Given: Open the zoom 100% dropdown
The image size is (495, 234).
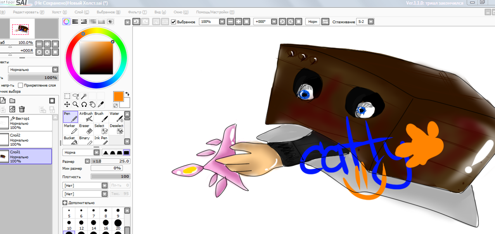Looking at the screenshot, I should [x=222, y=22].
